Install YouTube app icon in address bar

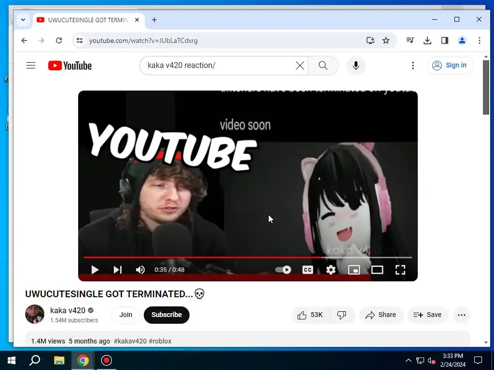click(x=370, y=40)
